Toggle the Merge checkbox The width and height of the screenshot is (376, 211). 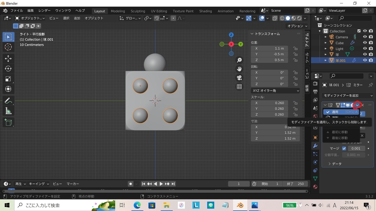click(344, 148)
